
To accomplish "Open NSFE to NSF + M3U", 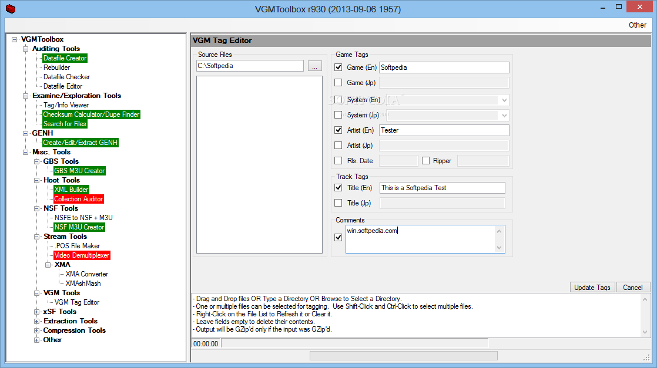I will (83, 218).
